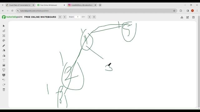Open the browser extensions menu
This screenshot has width=200, height=112.
tap(181, 11)
